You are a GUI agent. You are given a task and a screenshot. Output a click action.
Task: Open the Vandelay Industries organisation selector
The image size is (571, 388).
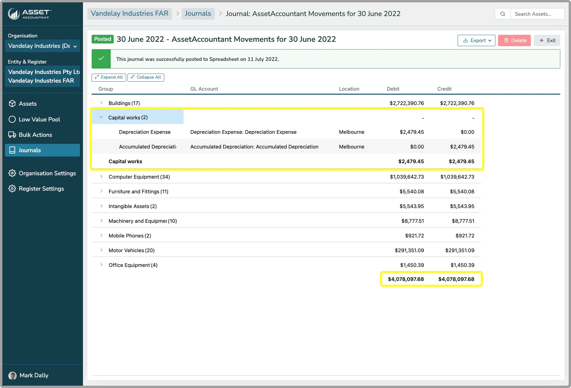click(x=42, y=46)
